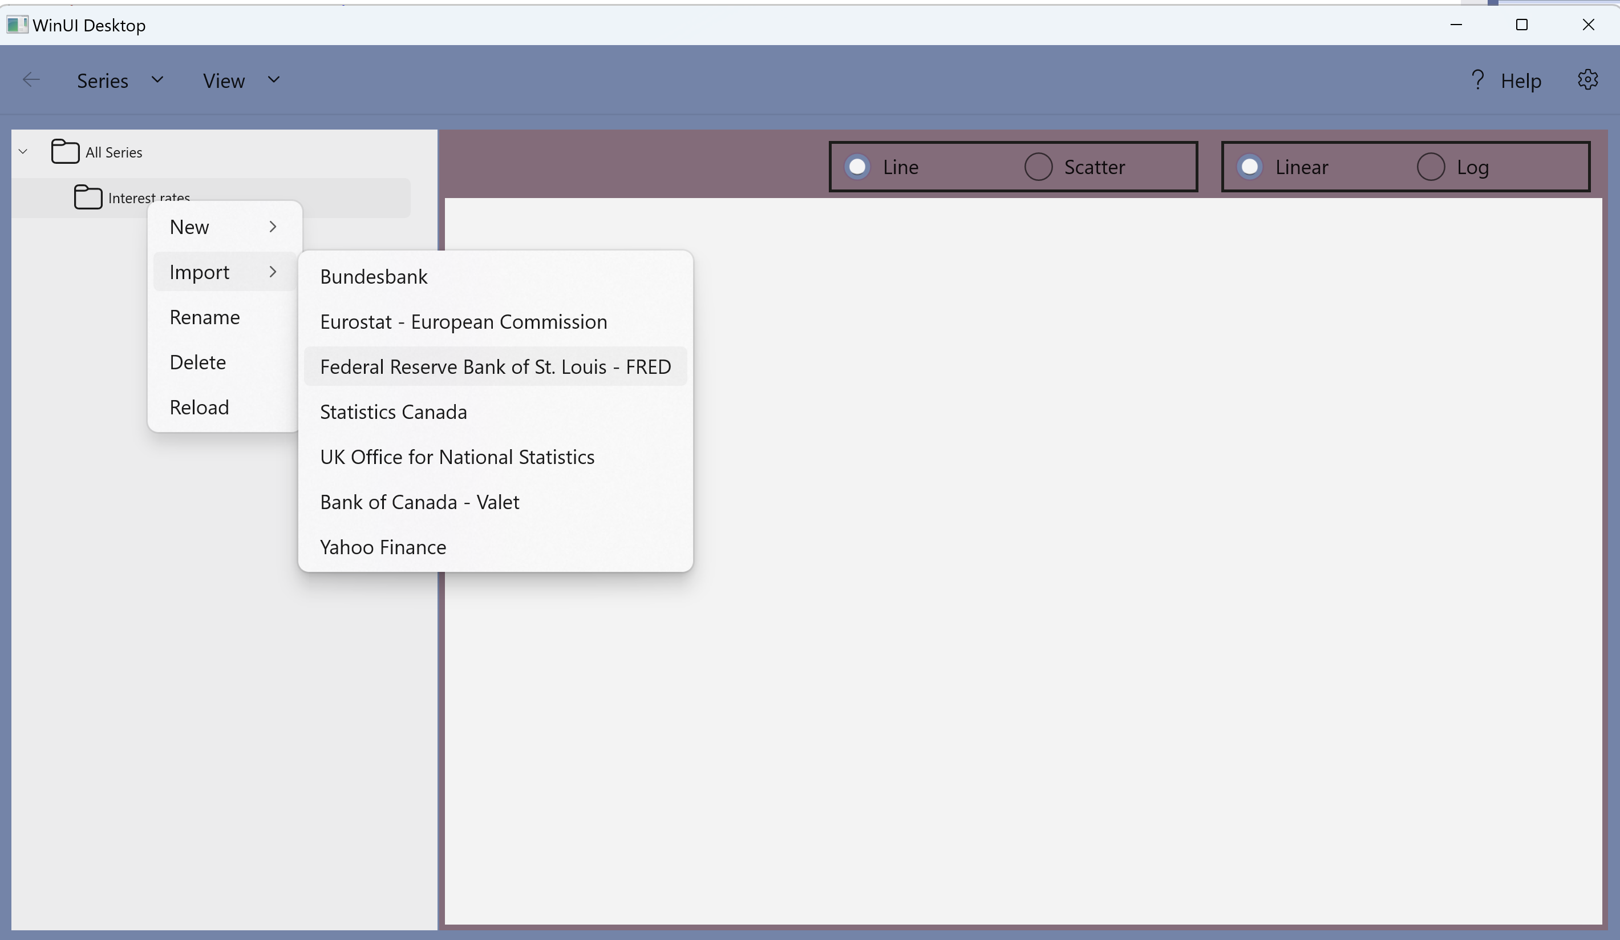Select the Line chart radio button
The height and width of the screenshot is (940, 1620).
click(x=857, y=167)
